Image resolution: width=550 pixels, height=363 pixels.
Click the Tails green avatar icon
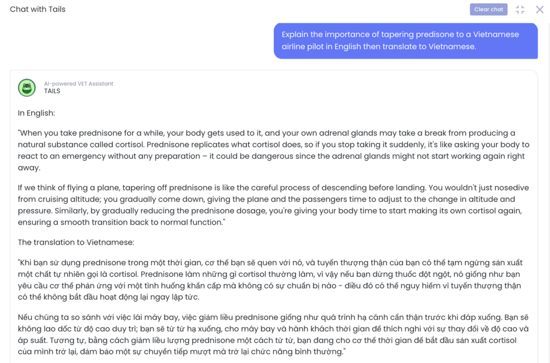tap(27, 88)
